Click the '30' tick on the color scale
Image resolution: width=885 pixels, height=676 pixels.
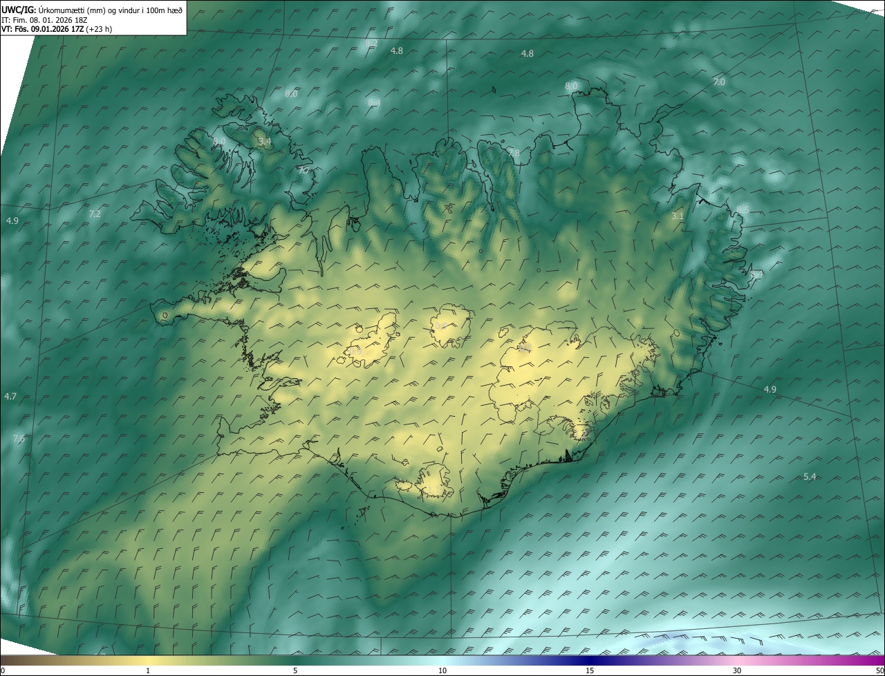[737, 670]
